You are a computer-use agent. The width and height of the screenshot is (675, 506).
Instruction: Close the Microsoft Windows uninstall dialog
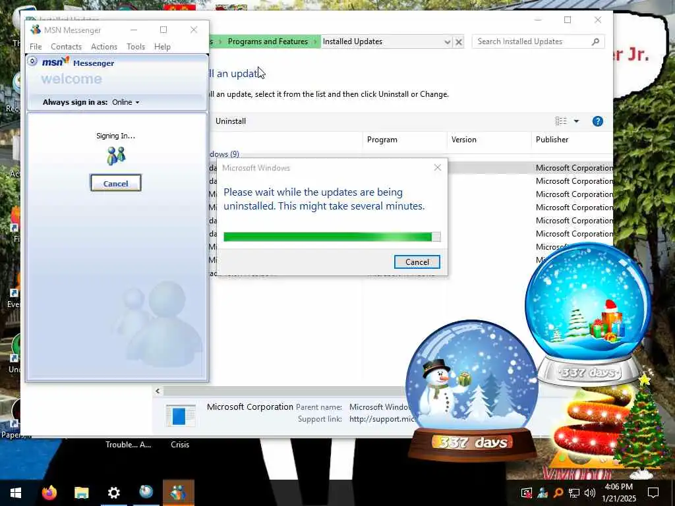click(438, 167)
